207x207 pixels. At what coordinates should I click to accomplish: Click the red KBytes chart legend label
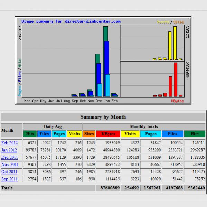[x=177, y=101]
